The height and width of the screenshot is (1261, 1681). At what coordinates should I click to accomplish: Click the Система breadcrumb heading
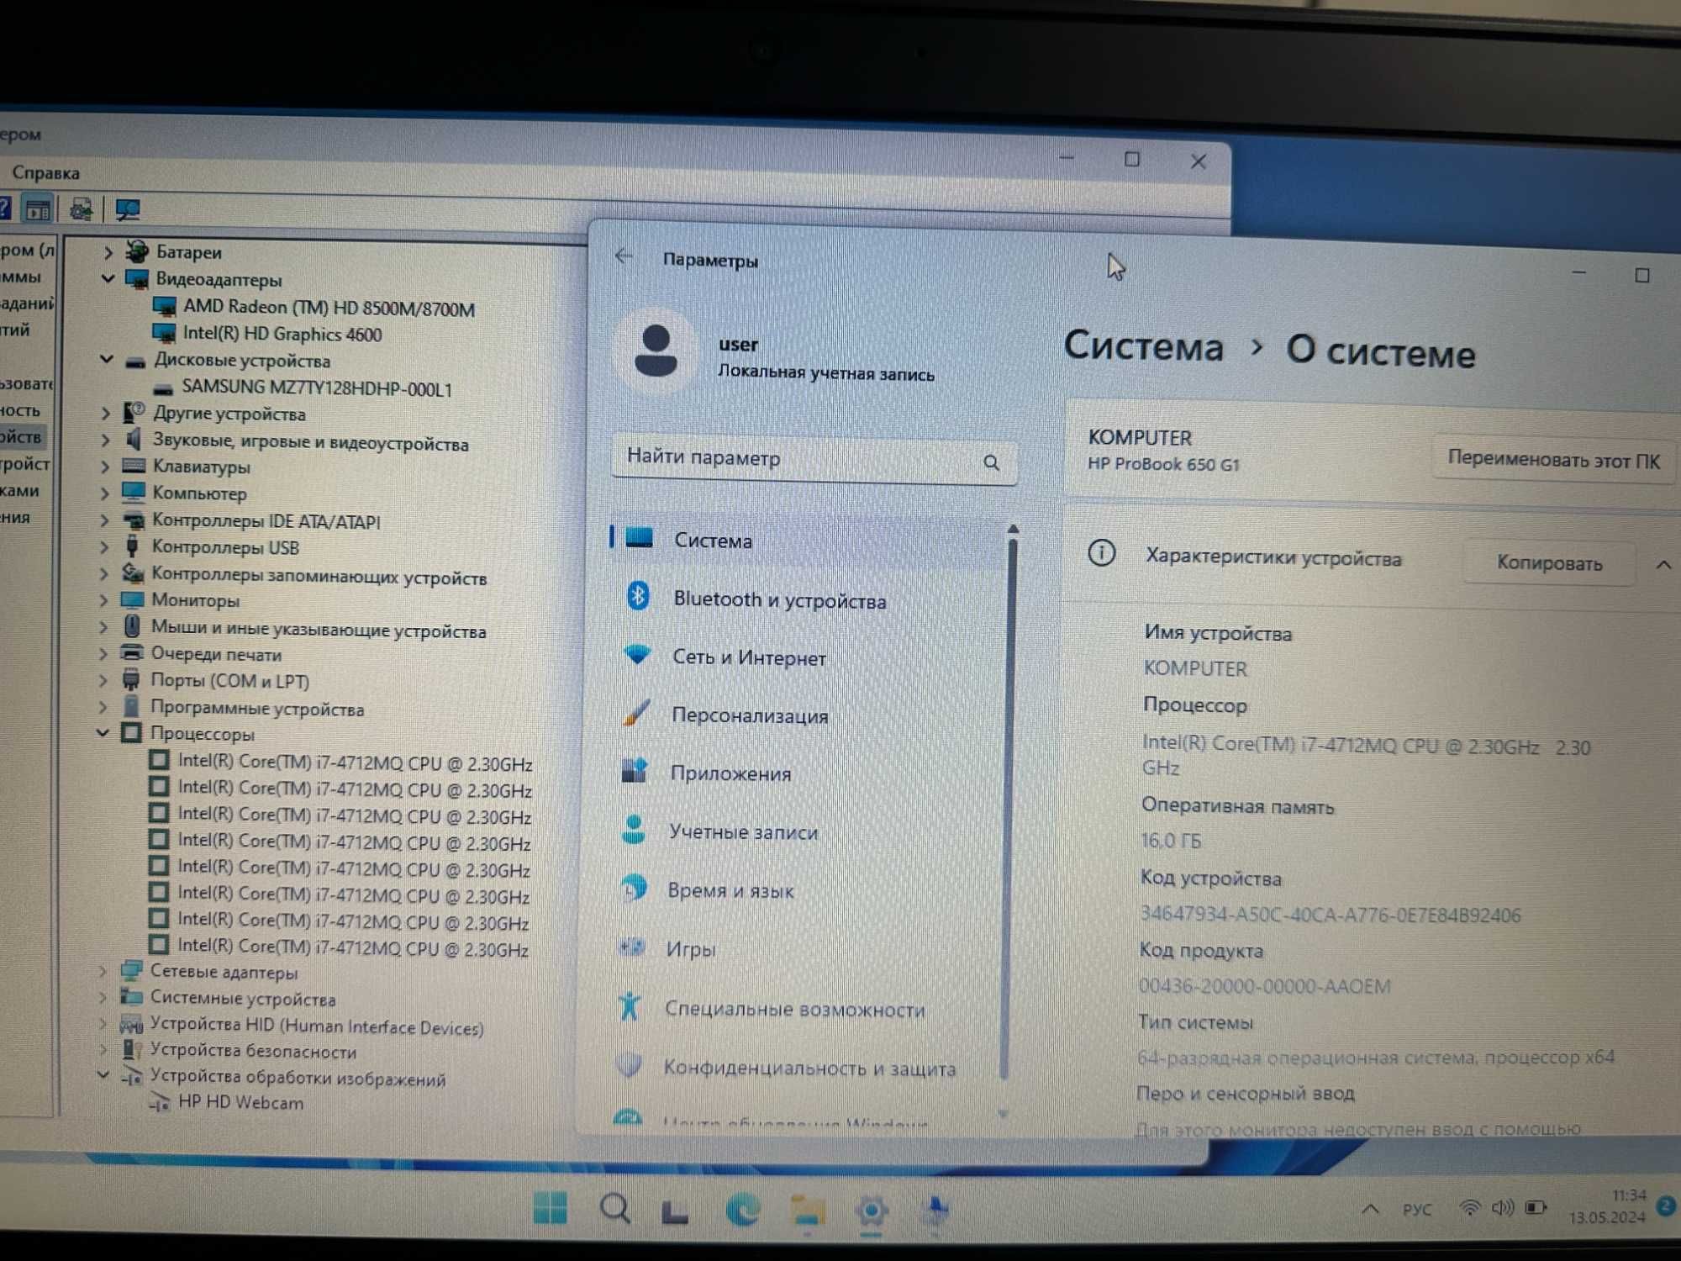(1143, 347)
